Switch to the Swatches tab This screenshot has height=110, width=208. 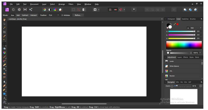pyautogui.click(x=185, y=19)
